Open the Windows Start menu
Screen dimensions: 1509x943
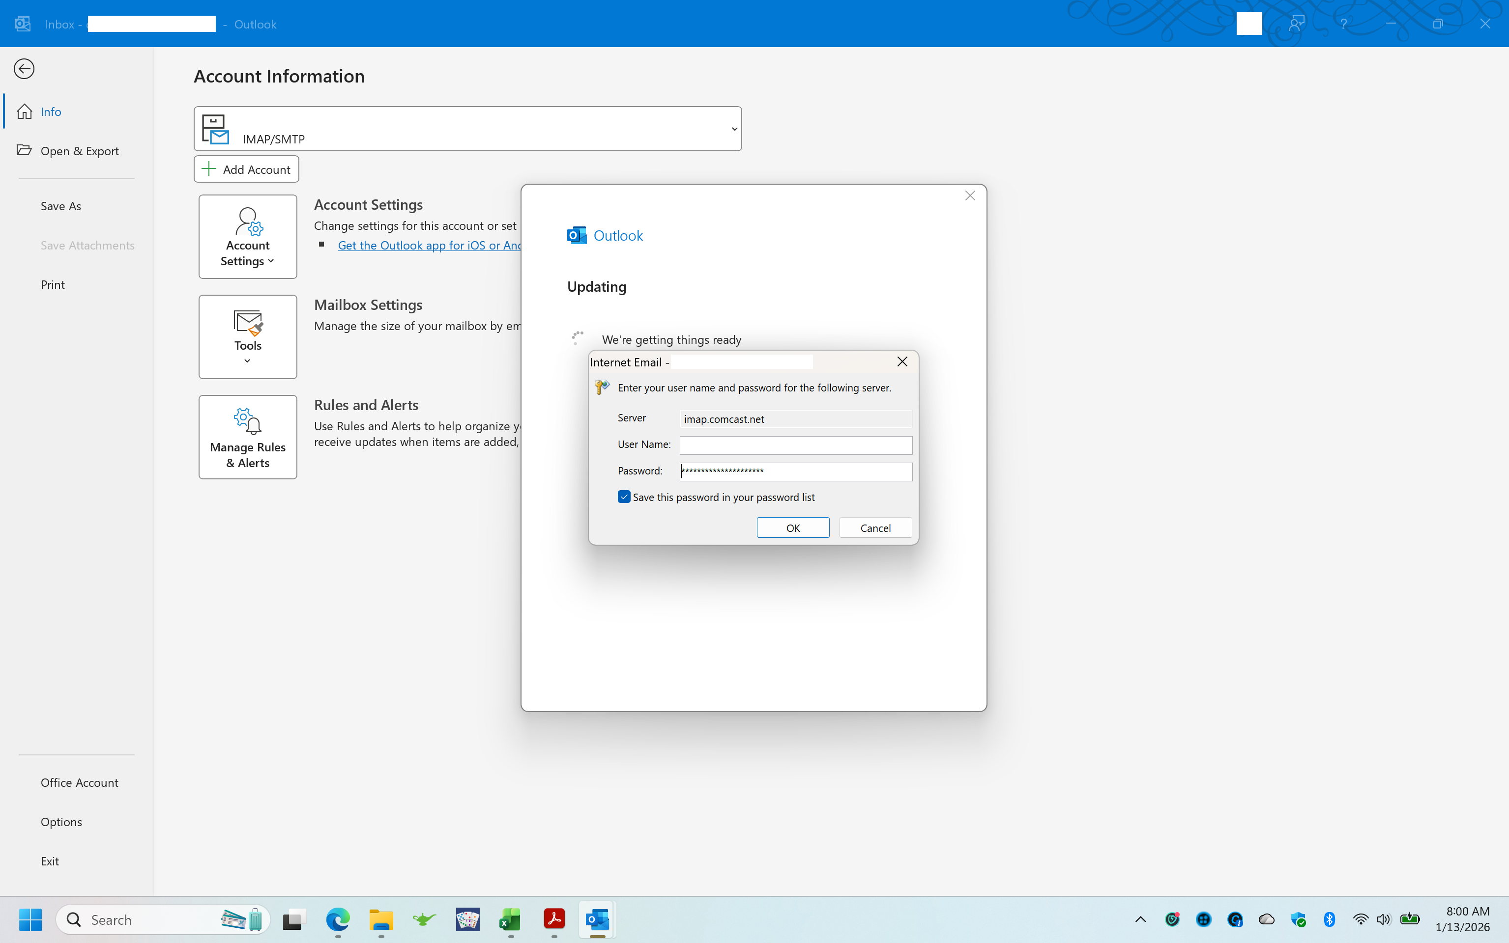30,919
